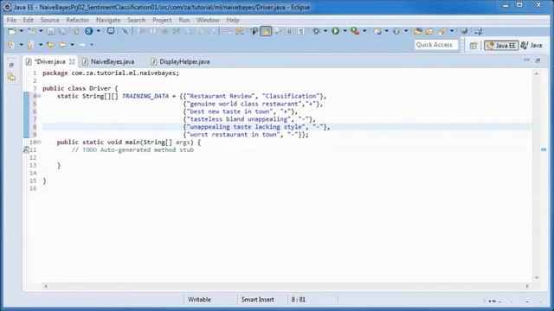
Task: Click the Smart Insert status entry
Action: click(258, 300)
